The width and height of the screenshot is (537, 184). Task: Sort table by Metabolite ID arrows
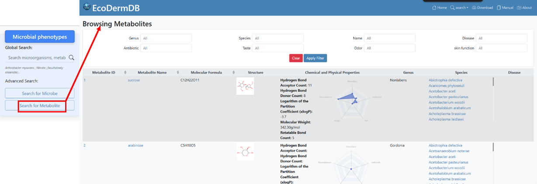125,72
